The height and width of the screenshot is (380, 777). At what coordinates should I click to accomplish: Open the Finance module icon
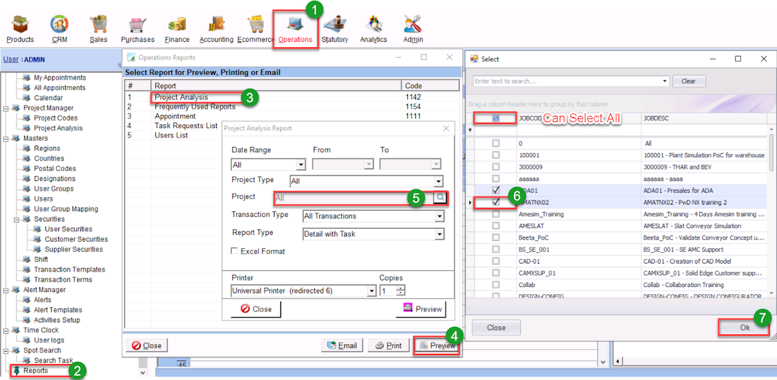(177, 25)
